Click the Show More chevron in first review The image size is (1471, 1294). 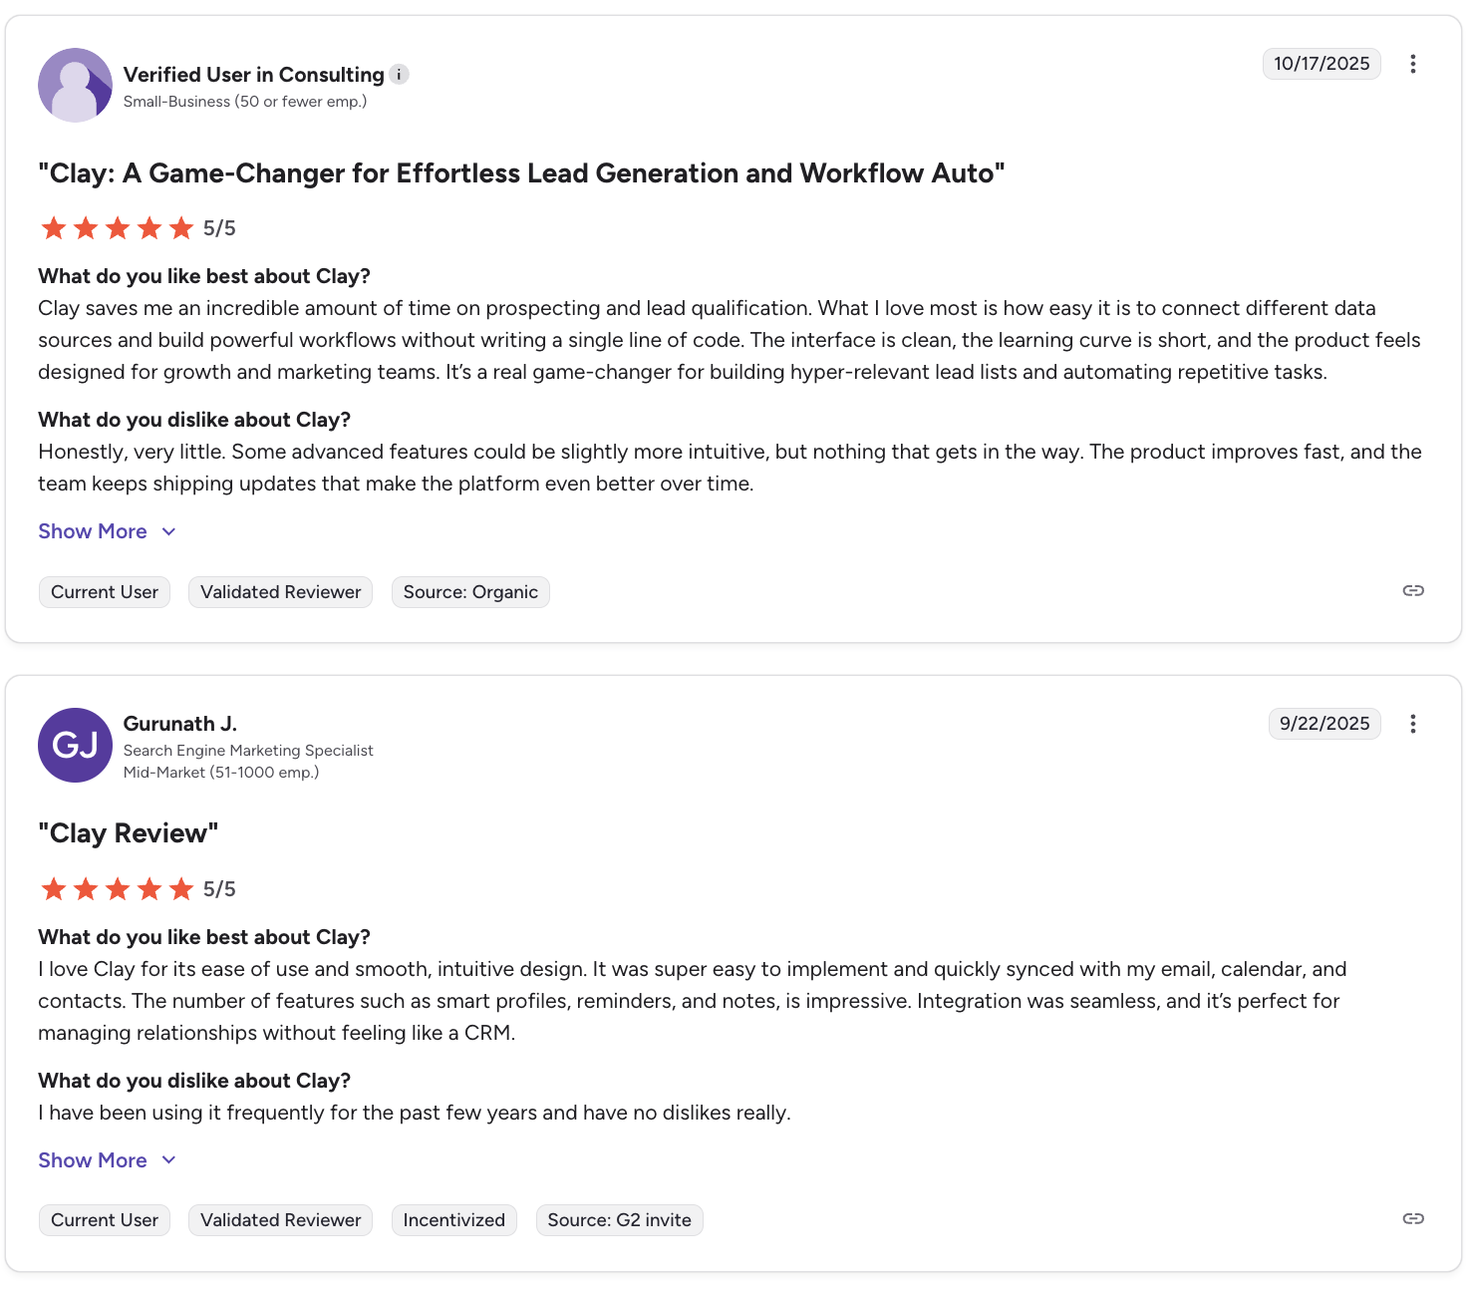click(x=168, y=531)
